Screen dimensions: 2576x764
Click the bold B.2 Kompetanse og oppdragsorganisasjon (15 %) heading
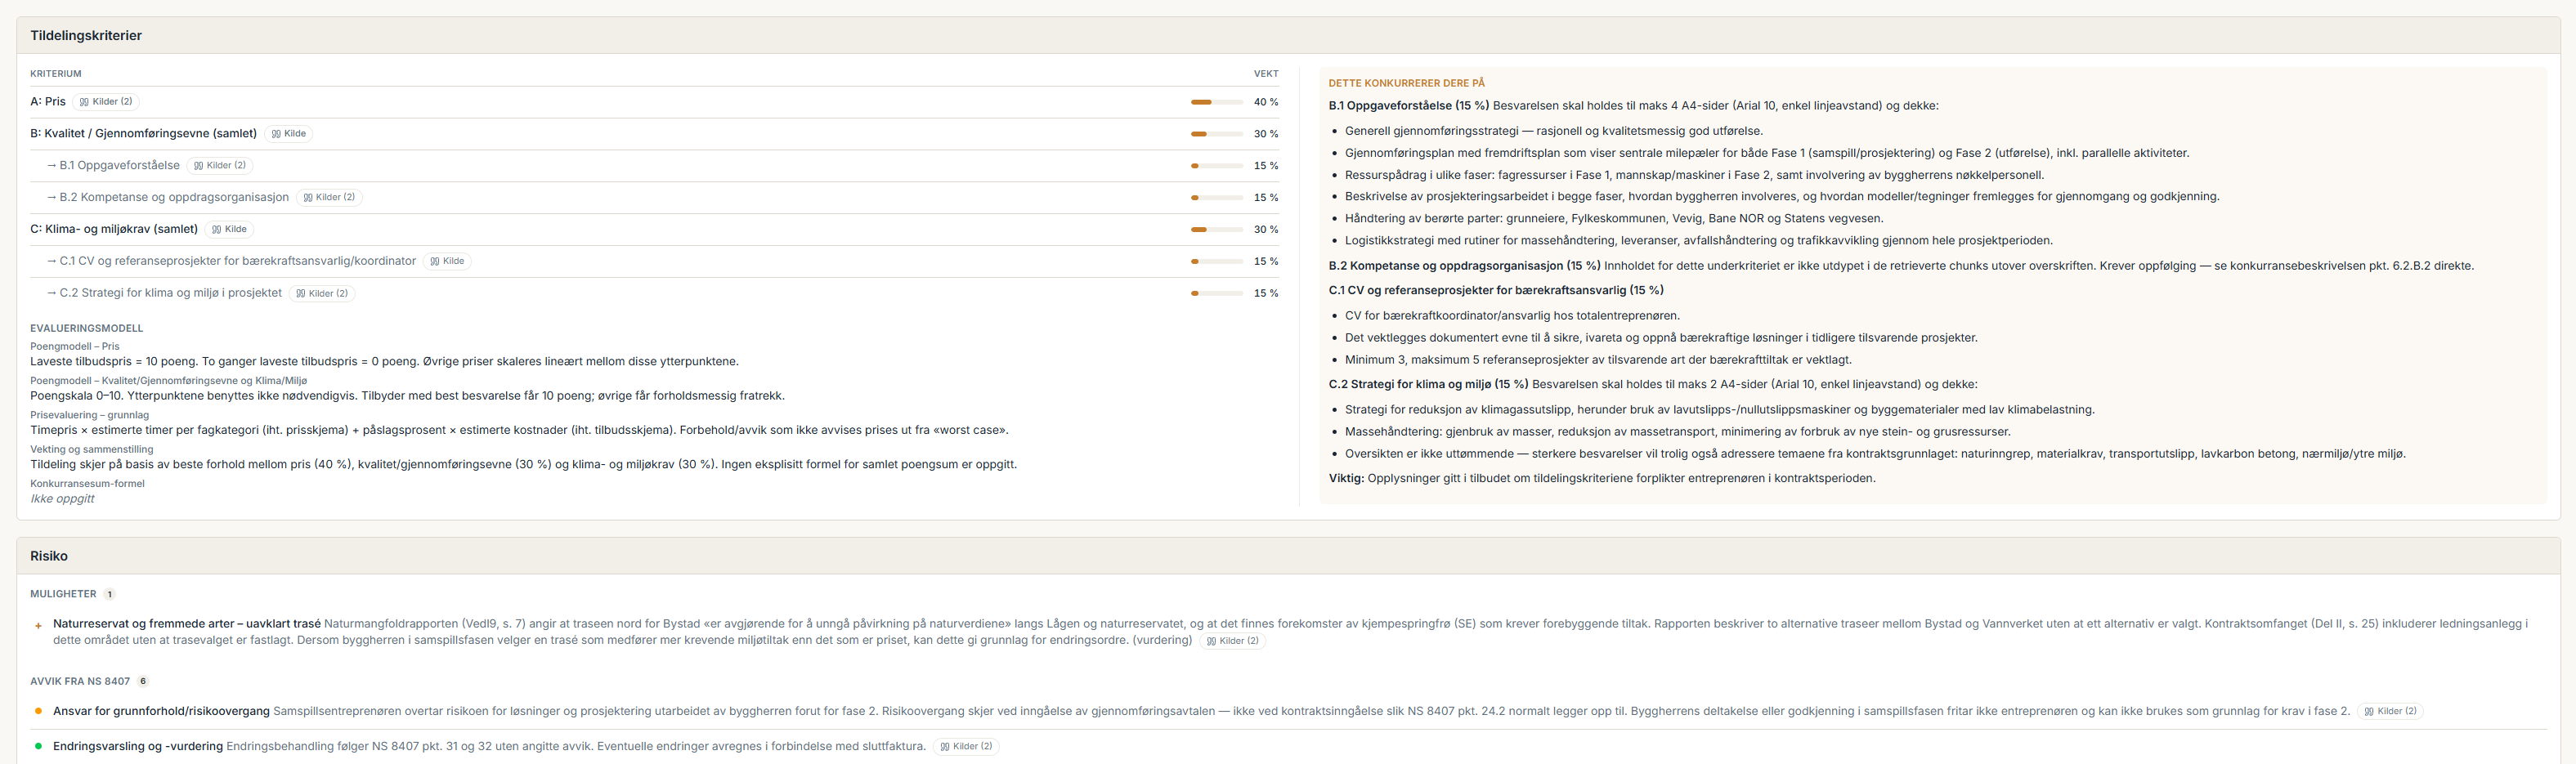(1465, 267)
